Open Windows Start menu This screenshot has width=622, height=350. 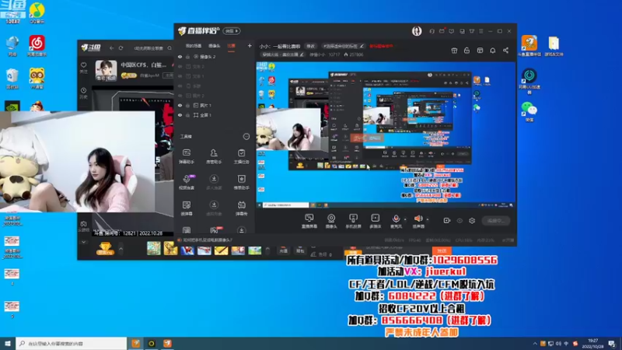tap(8, 343)
